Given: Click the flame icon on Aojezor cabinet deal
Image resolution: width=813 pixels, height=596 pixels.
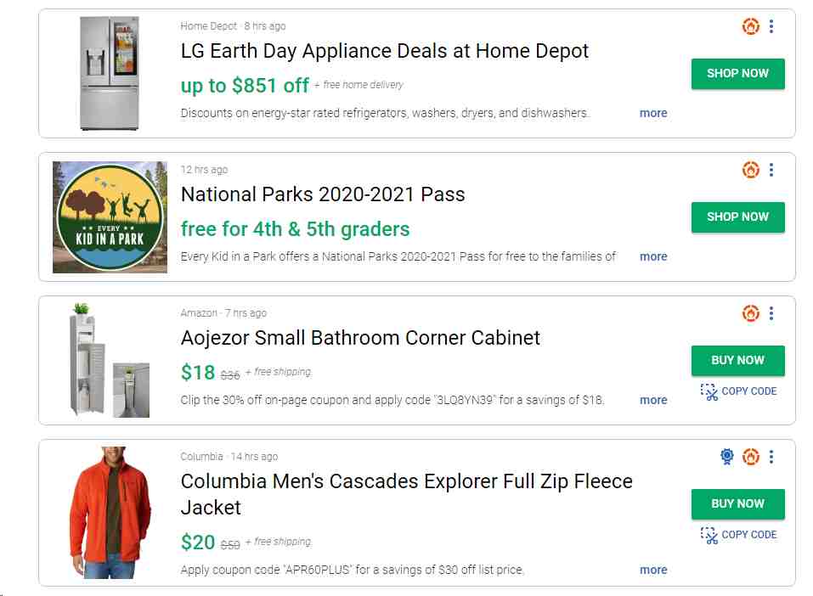Looking at the screenshot, I should click(x=750, y=313).
